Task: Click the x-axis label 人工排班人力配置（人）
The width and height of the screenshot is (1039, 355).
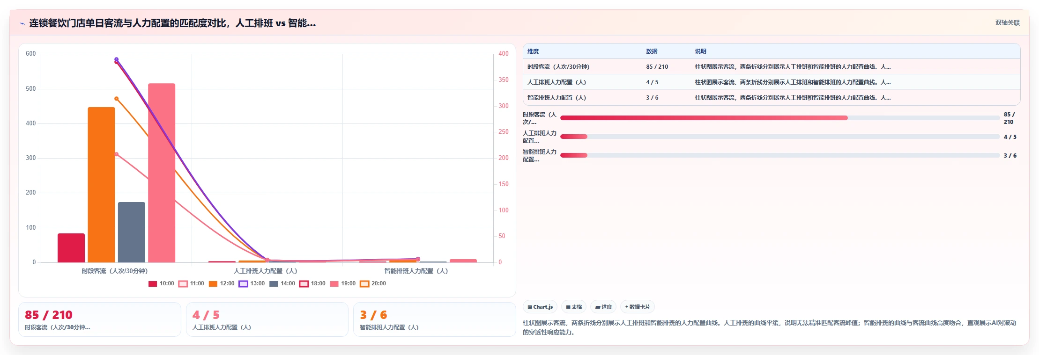Action: click(266, 271)
